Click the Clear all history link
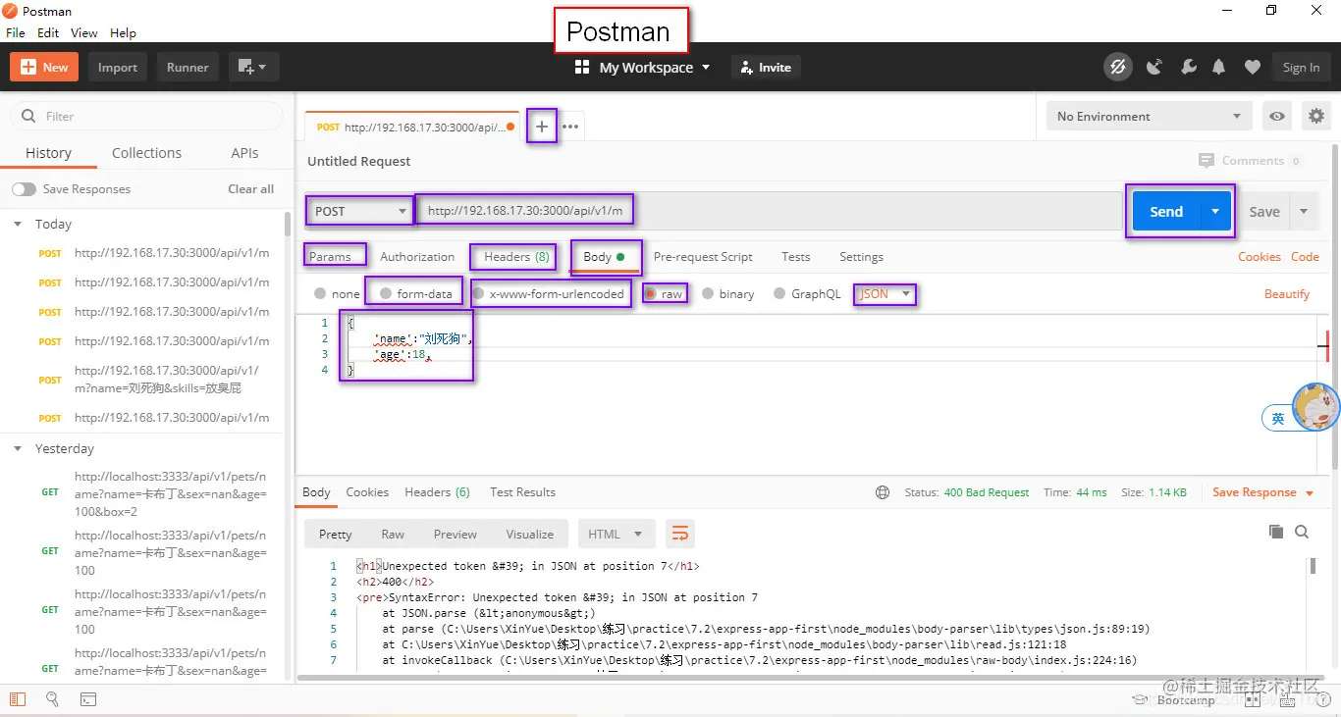This screenshot has height=717, width=1341. (251, 189)
